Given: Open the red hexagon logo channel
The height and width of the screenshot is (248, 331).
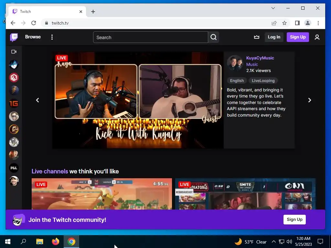Looking at the screenshot, I should coord(14,77).
